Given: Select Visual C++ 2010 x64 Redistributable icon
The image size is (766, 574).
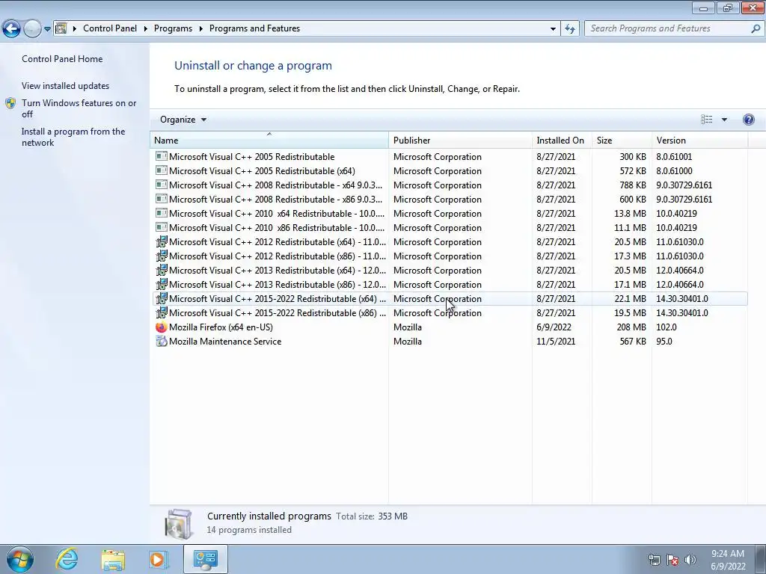Looking at the screenshot, I should (x=162, y=213).
